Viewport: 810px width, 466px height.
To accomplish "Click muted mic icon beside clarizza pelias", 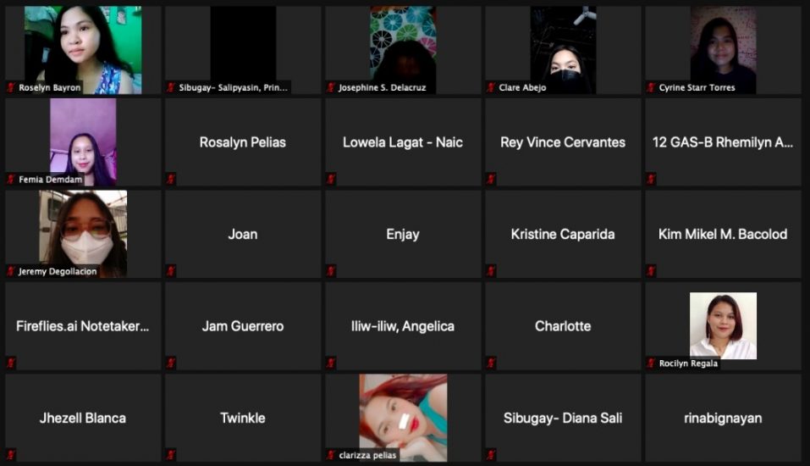I will pos(331,455).
